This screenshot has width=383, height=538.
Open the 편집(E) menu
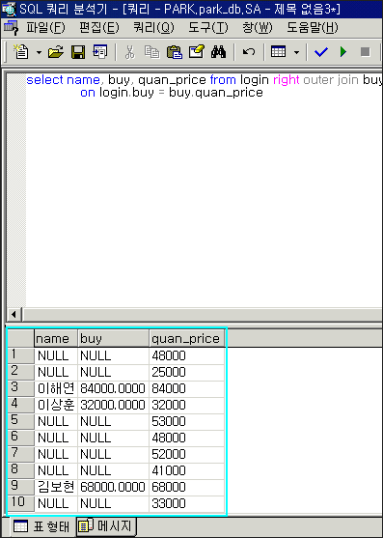(99, 27)
